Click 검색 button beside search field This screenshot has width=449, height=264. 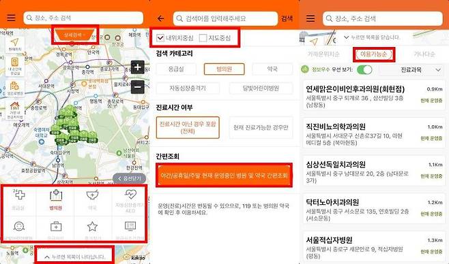287,18
